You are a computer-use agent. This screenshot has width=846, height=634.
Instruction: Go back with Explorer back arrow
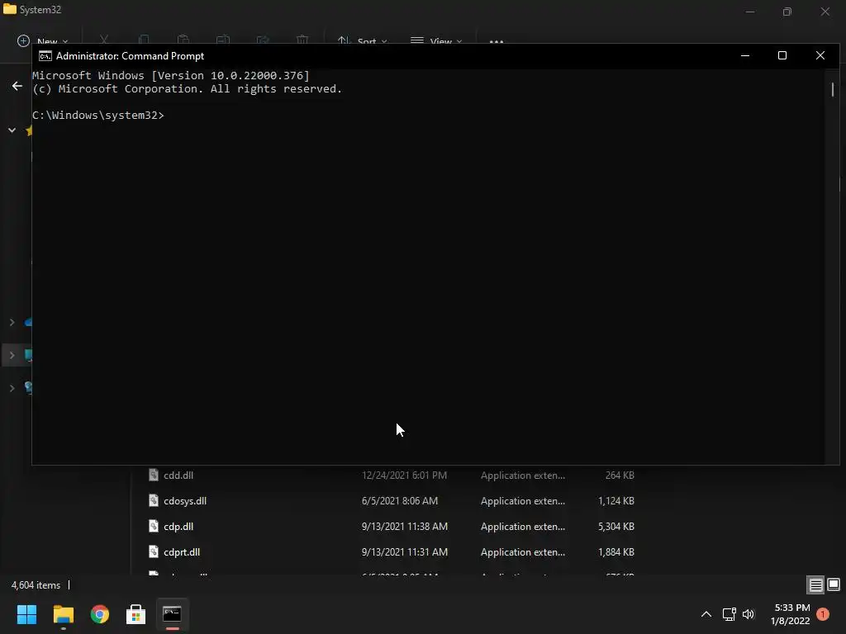(x=17, y=86)
